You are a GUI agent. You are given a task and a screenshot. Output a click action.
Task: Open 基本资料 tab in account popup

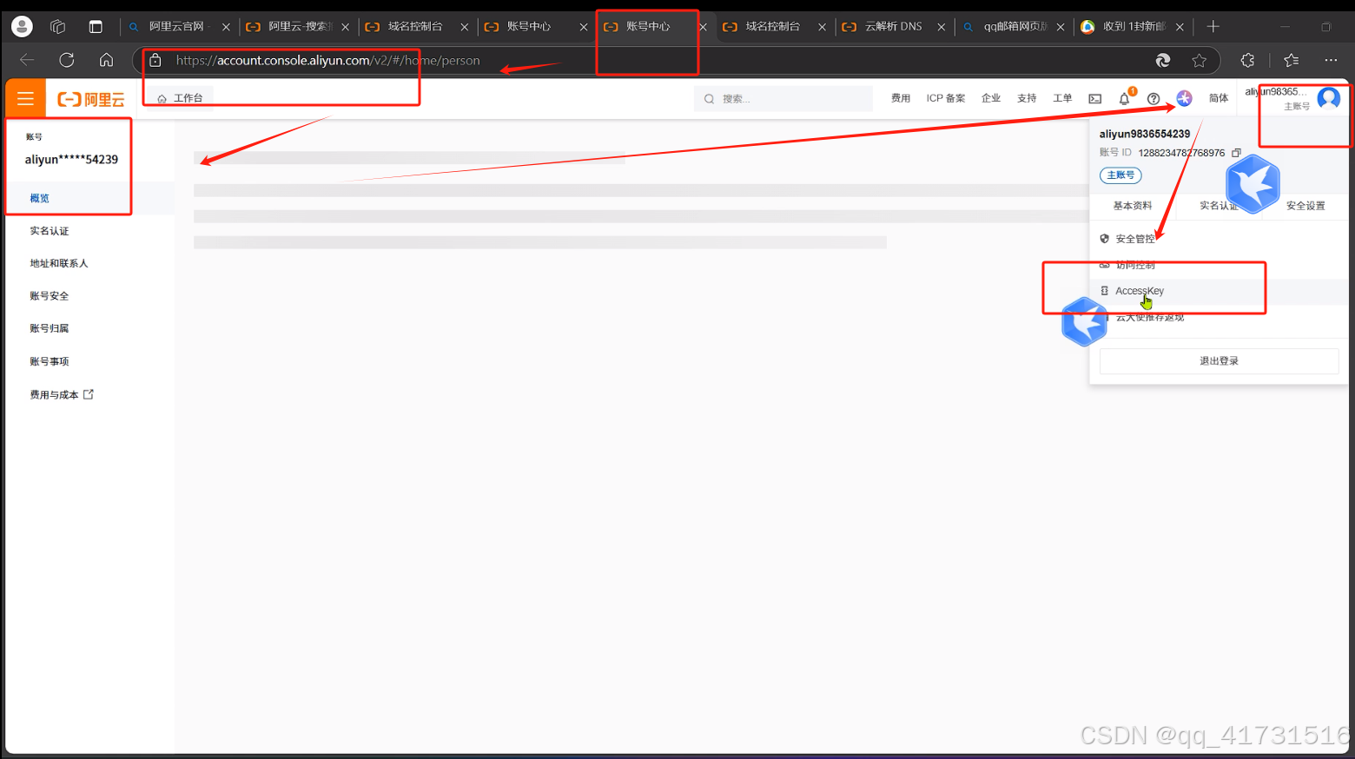point(1133,206)
